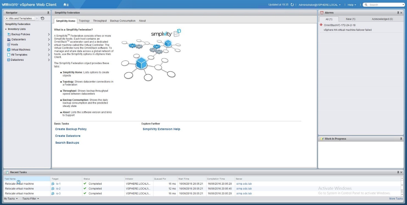Click the red alert icon for OmniStackVC alarm
Screen dimensions: 407x205
tap(321, 25)
